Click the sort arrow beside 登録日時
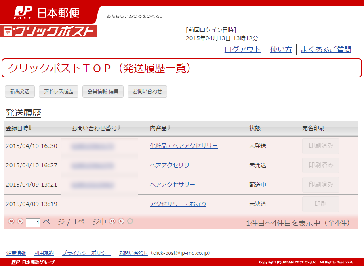The image size is (364, 266). [x=30, y=128]
